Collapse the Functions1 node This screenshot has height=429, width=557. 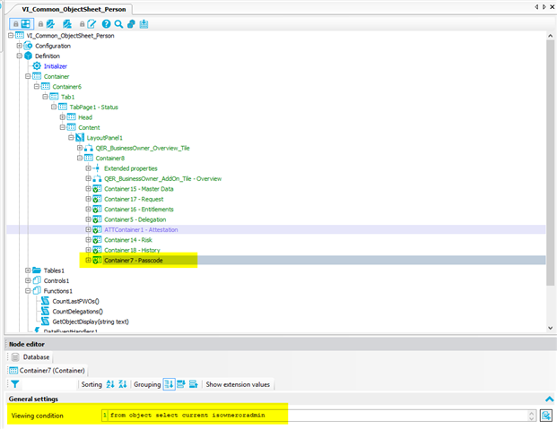28,291
